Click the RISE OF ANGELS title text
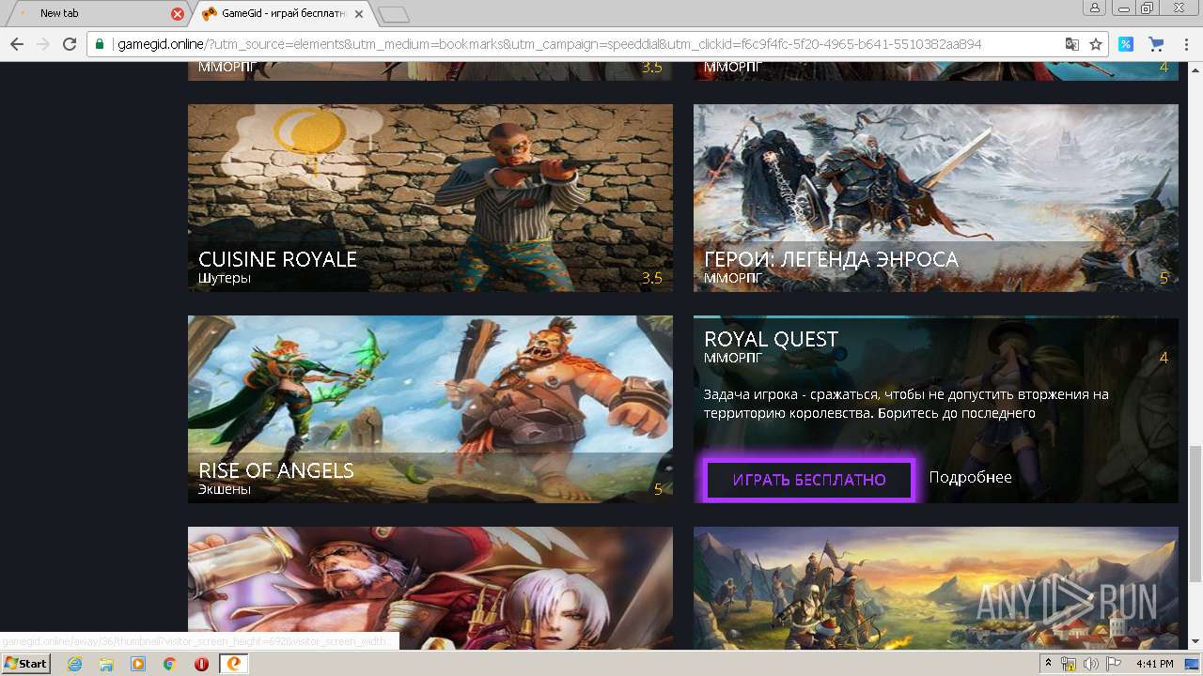 tap(276, 470)
